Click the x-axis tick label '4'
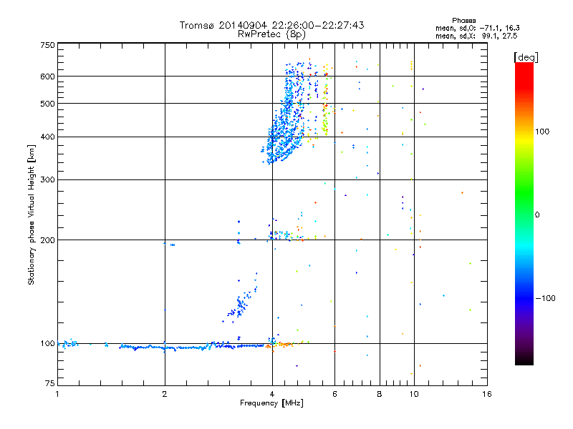573x429 pixels. point(272,394)
